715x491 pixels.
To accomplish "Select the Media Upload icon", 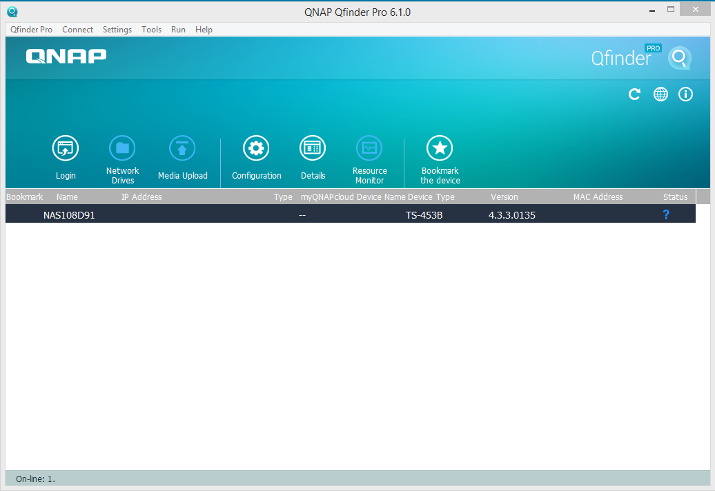I will tap(182, 148).
